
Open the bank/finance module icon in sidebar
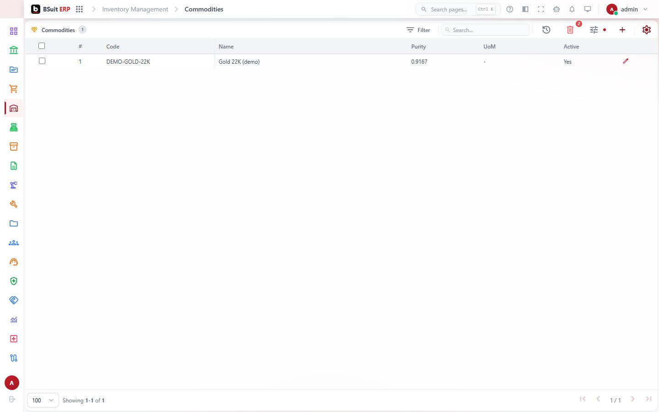pos(14,50)
